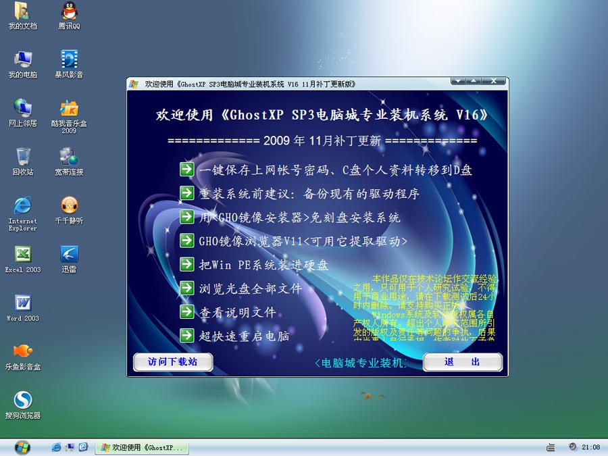This screenshot has height=456, width=608.
Task: Open the 千千静听 music player icon
Action: 69,211
